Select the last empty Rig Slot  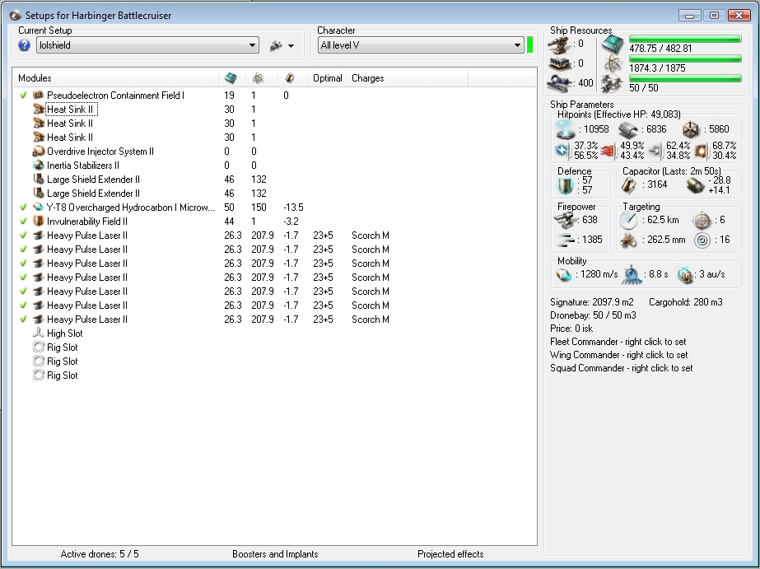click(x=62, y=375)
